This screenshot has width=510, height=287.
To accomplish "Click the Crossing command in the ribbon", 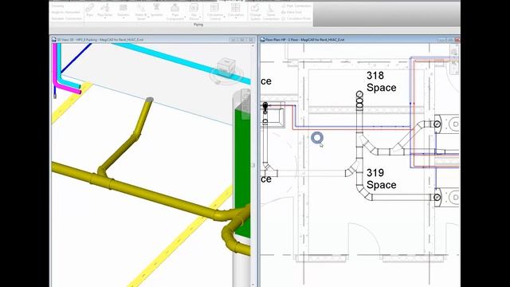I will tap(57, 6).
